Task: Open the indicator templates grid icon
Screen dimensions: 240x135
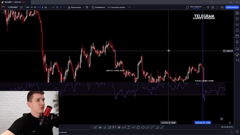Action: (87, 7)
